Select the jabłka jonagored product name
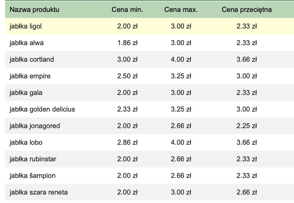Viewport: 294px width, 203px height. (x=35, y=126)
